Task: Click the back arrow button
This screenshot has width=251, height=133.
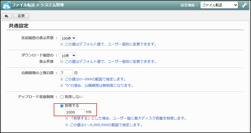Action: 6,16
